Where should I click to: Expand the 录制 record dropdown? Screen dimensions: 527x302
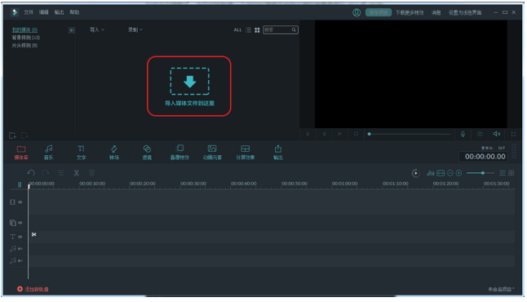[x=135, y=29]
